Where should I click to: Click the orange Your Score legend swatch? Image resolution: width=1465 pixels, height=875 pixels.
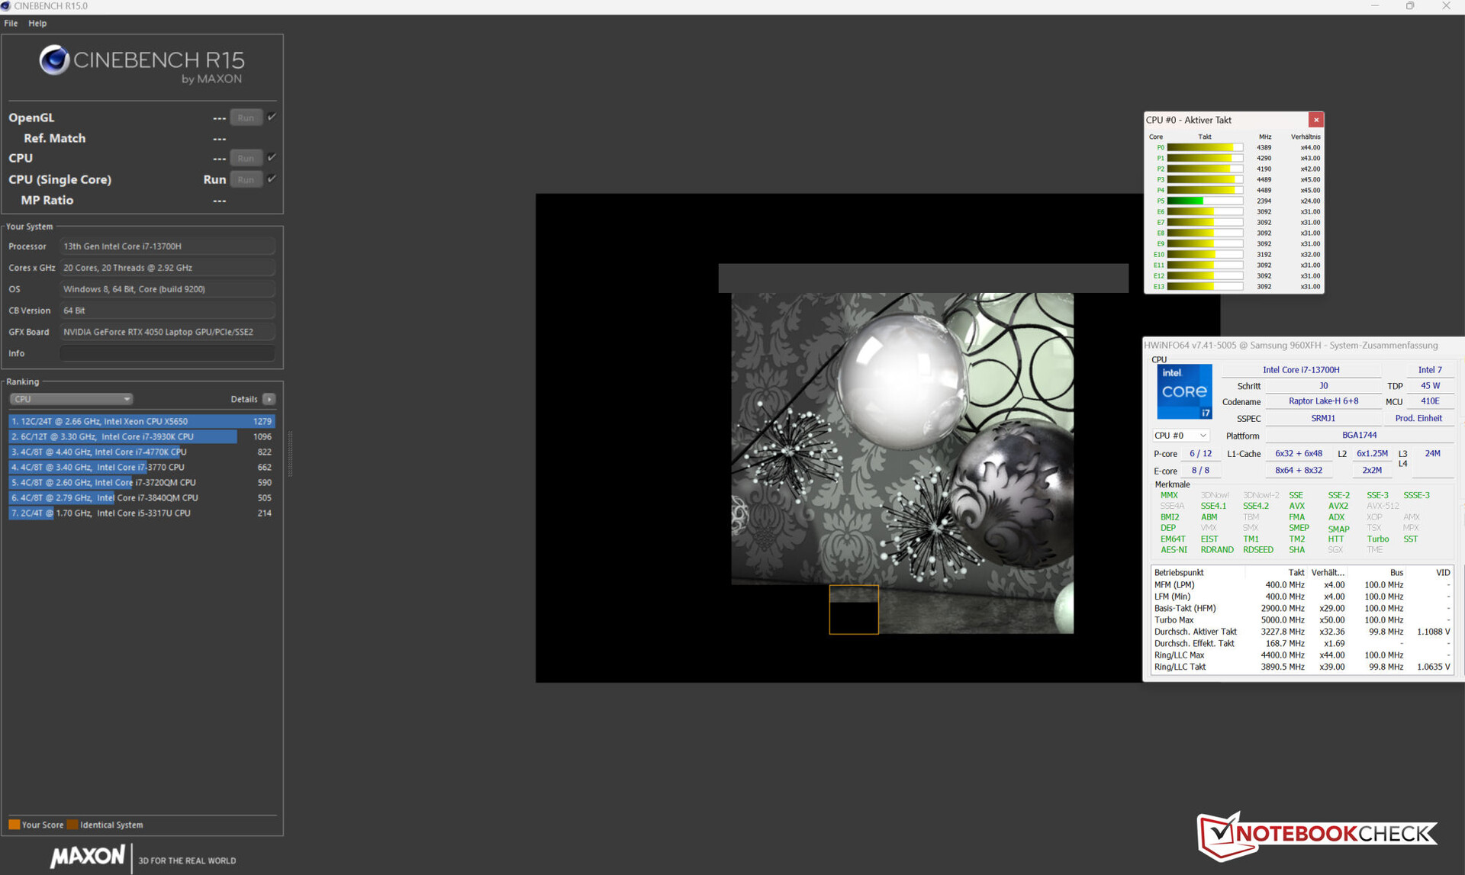14,825
